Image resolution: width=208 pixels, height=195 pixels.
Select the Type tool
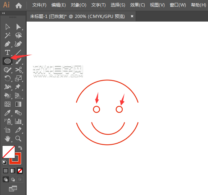(x=8, y=52)
